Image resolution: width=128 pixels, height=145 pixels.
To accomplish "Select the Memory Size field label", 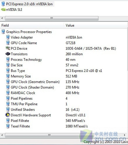I will tap(21, 76).
